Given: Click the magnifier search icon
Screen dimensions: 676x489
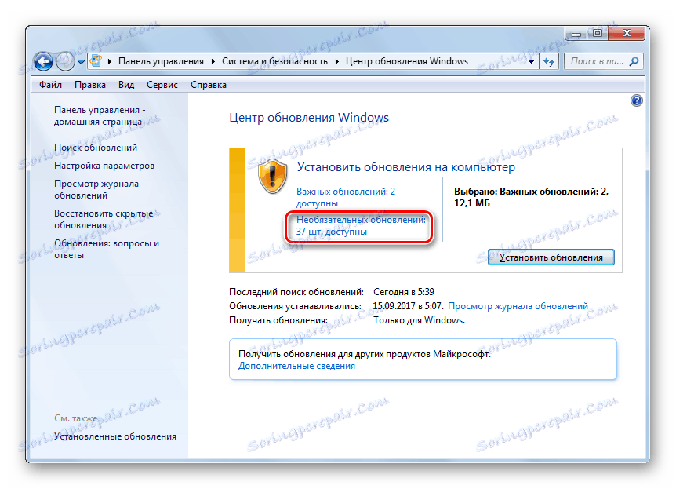Looking at the screenshot, I should 634,61.
